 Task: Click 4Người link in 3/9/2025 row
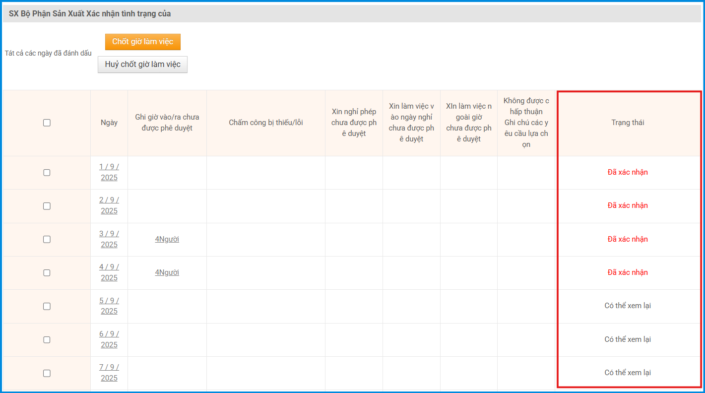[167, 239]
